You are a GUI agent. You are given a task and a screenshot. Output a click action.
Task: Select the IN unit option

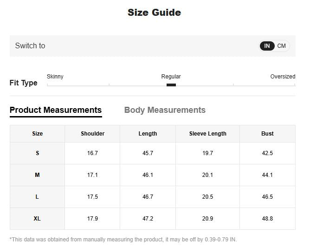coord(267,46)
